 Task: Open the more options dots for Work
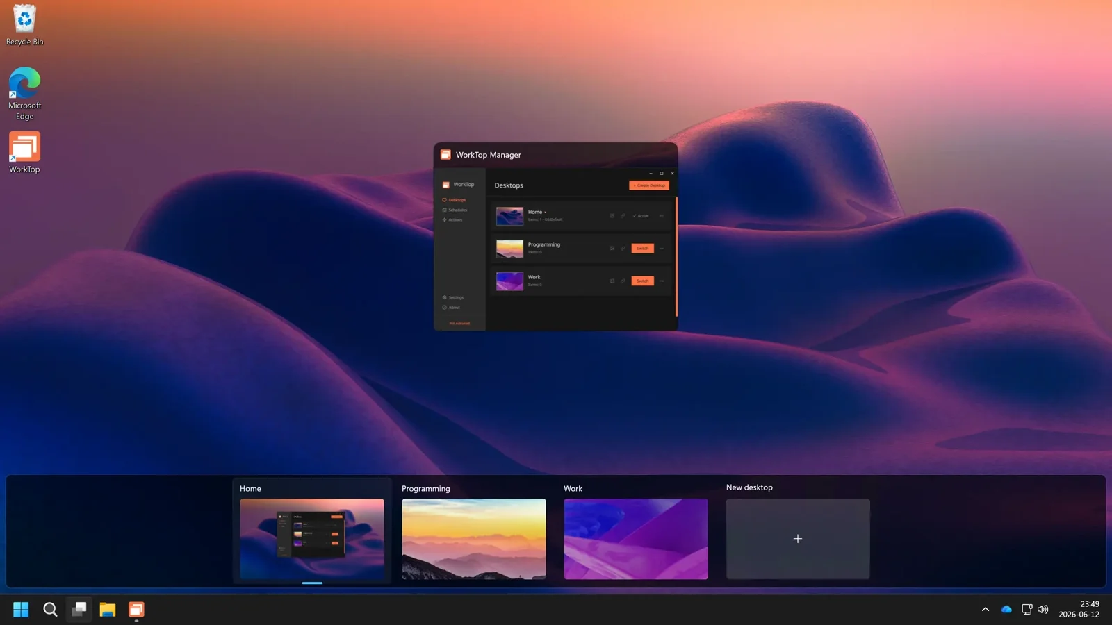click(x=662, y=281)
